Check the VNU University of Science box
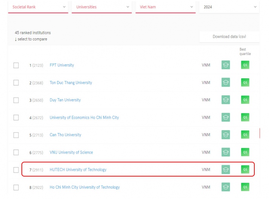This screenshot has height=199, width=269. tap(16, 152)
